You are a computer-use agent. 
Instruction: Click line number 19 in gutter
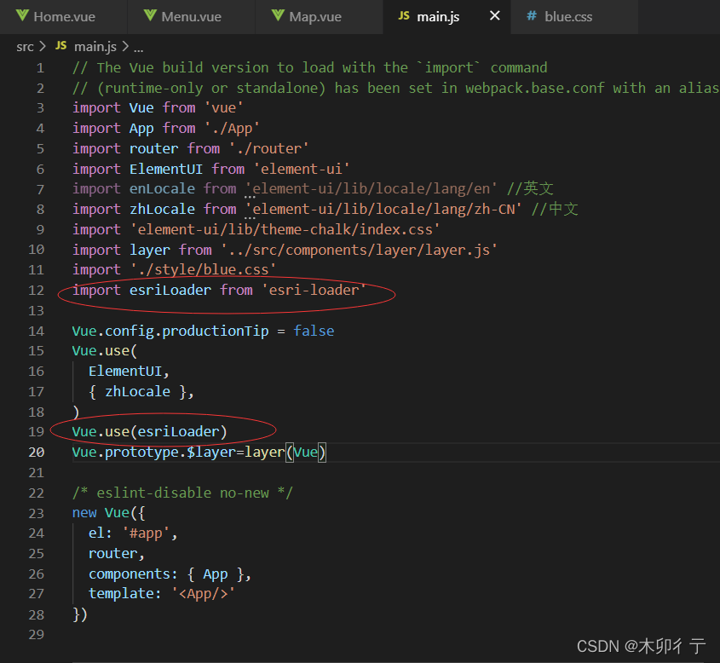pyautogui.click(x=37, y=431)
